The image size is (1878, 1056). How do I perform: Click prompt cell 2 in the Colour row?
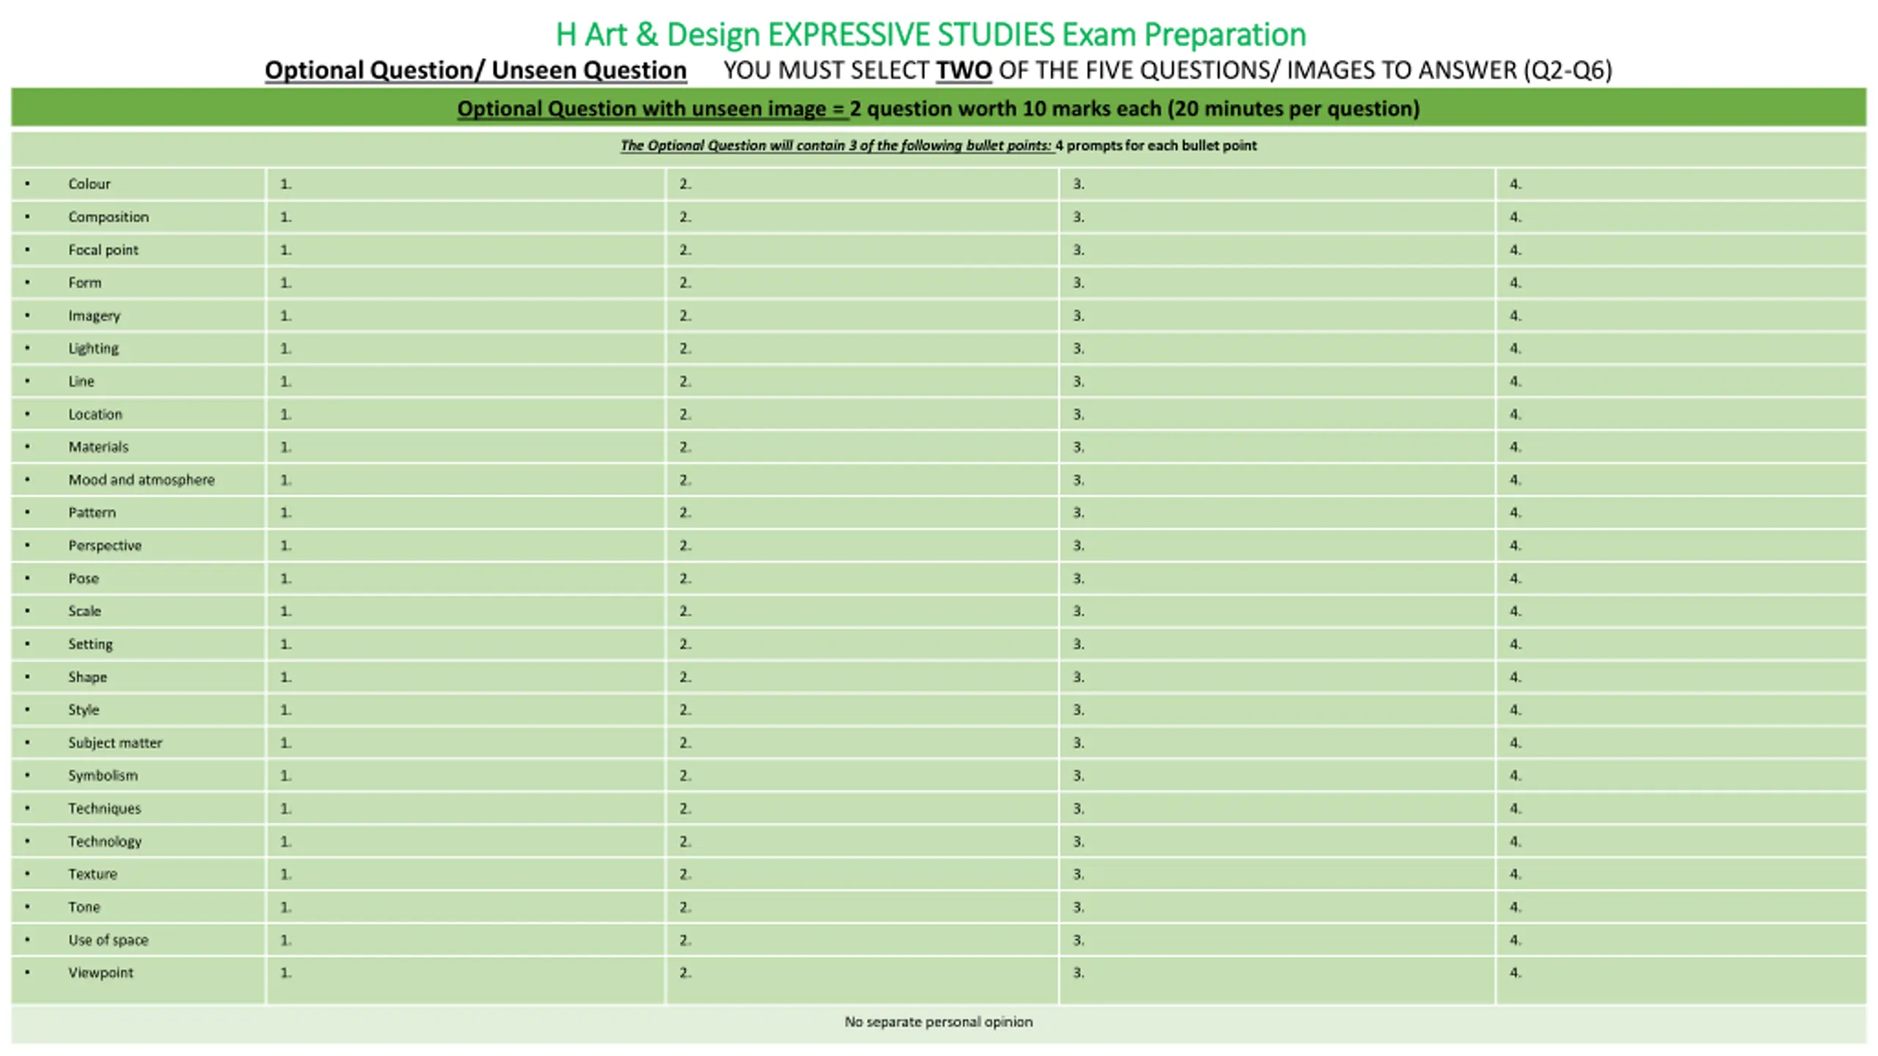863,184
